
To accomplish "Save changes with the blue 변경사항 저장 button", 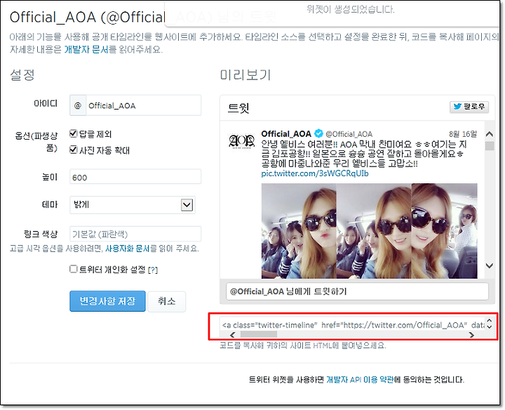I will coord(107,301).
